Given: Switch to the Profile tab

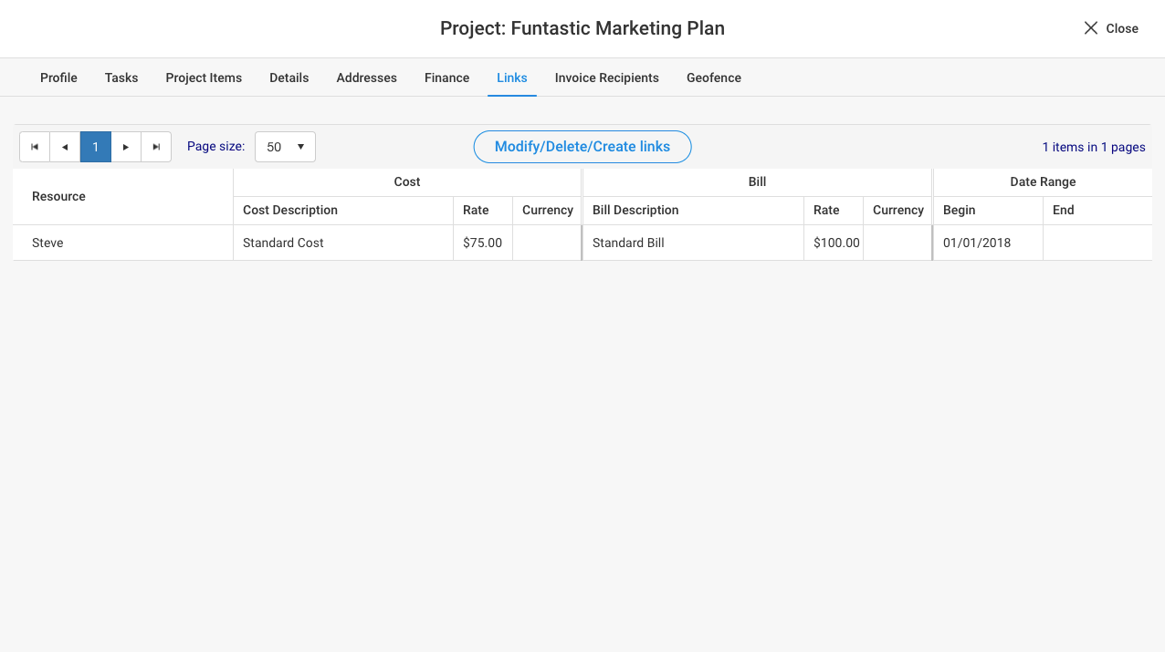Looking at the screenshot, I should 58,78.
